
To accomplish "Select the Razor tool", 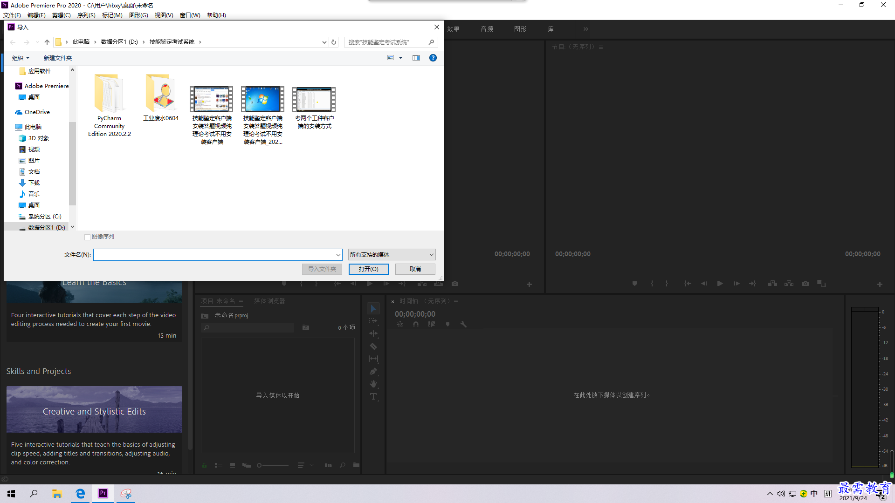I will 373,346.
